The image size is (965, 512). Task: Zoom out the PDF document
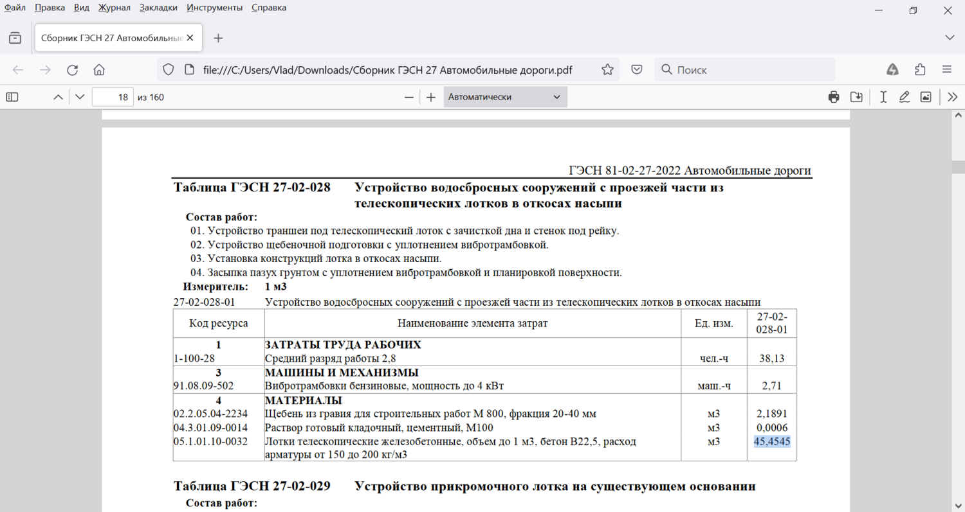coord(409,97)
